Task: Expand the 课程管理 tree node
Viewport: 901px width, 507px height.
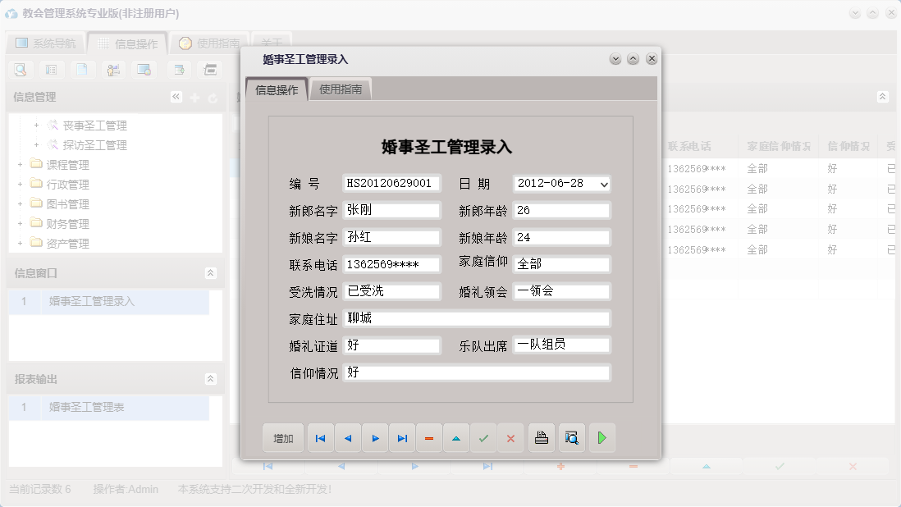Action: tap(20, 164)
